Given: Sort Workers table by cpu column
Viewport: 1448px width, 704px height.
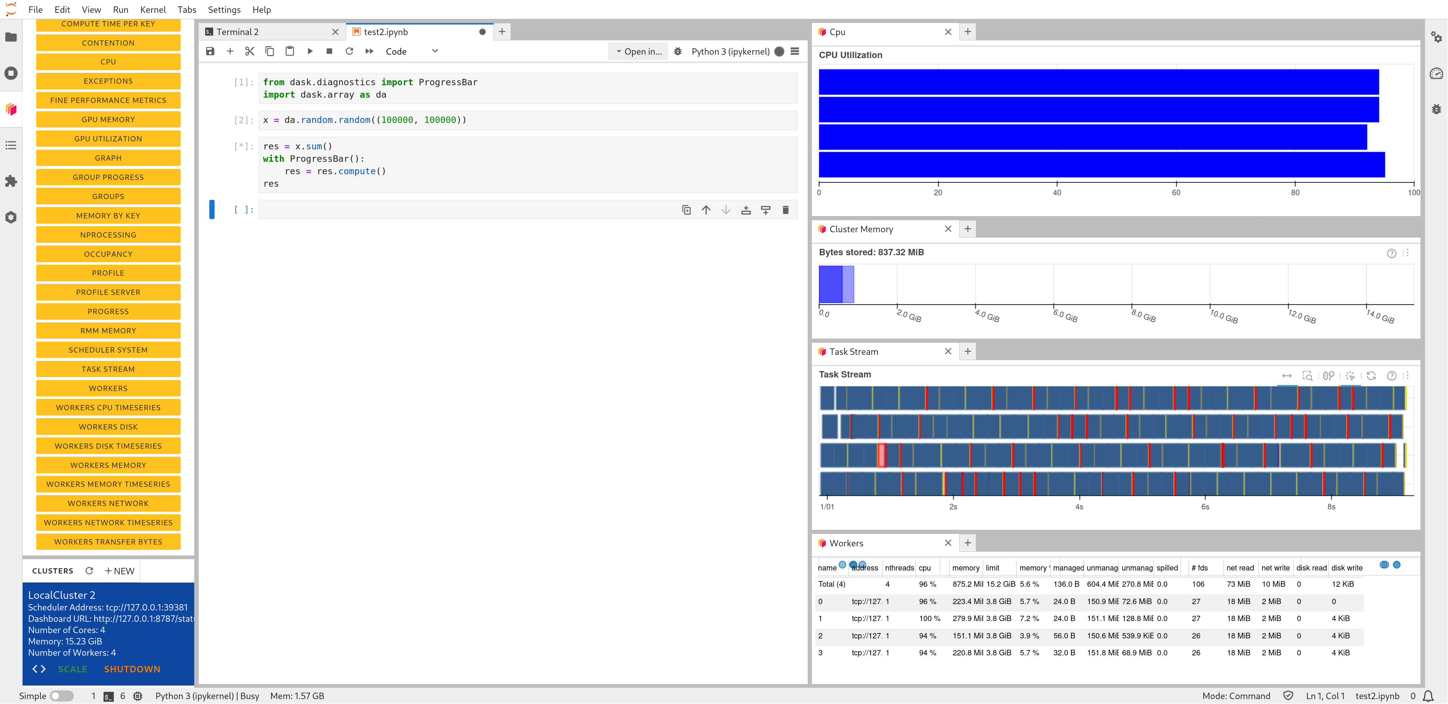Looking at the screenshot, I should [x=925, y=568].
